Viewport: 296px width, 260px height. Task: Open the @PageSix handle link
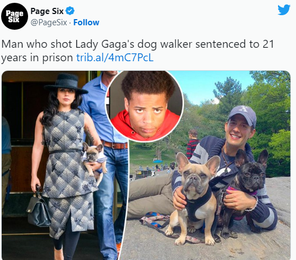[49, 22]
